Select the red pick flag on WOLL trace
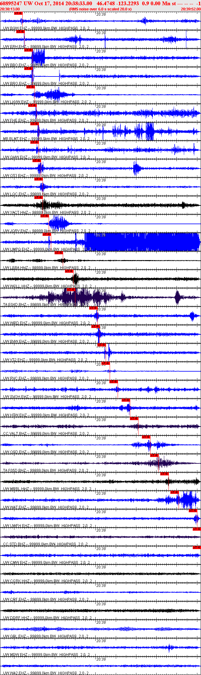Image resolution: width=201 pixels, height=675 pixels. [69, 271]
